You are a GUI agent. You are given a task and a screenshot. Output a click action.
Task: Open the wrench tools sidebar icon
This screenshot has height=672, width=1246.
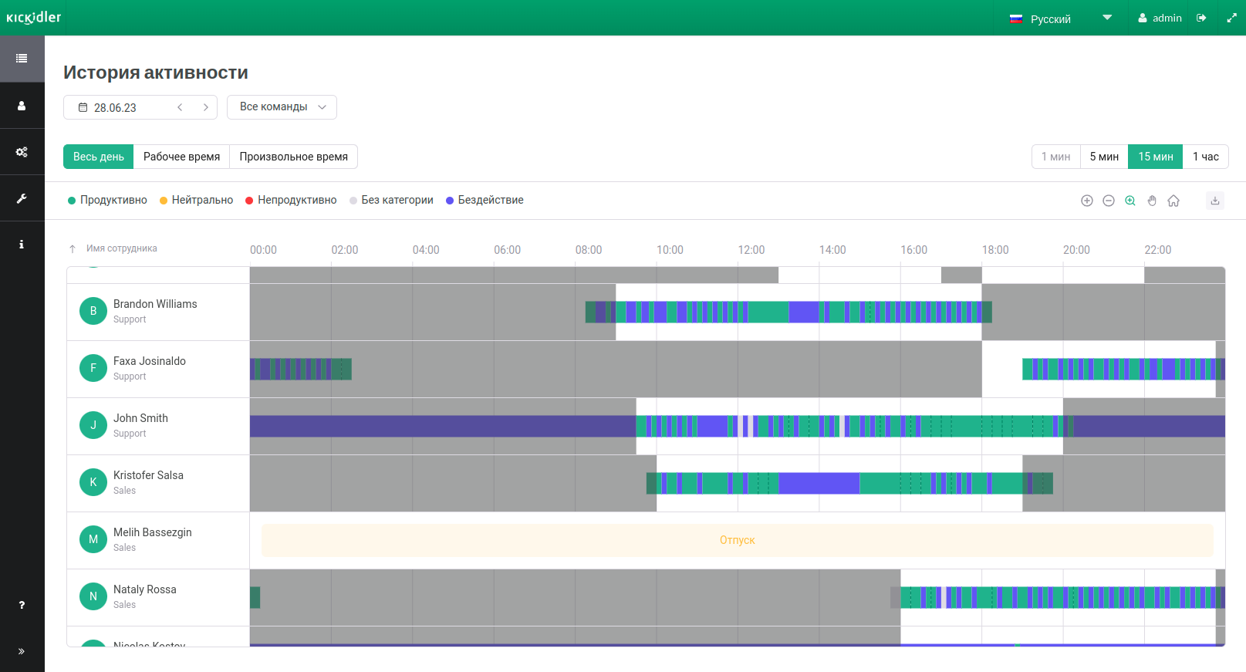(22, 198)
